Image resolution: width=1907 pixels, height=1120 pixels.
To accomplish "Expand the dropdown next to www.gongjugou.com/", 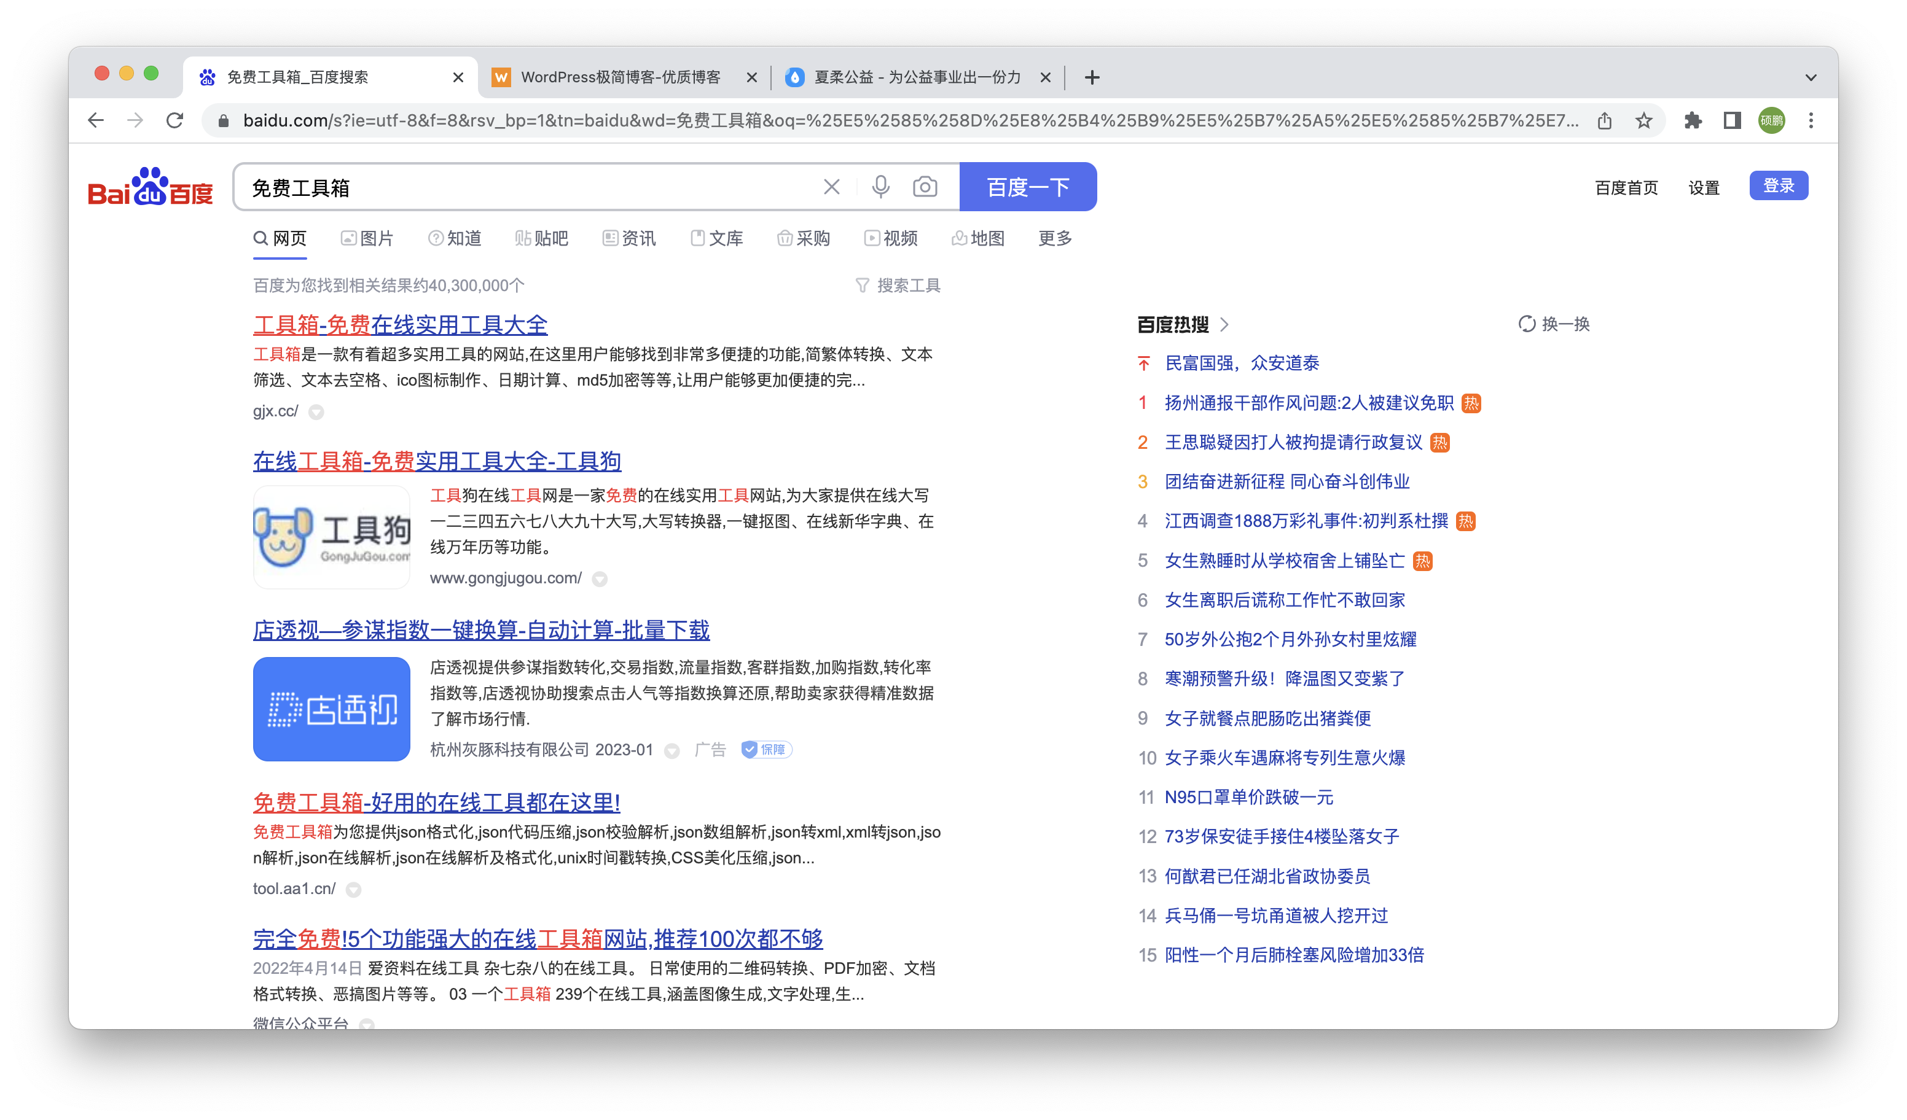I will pyautogui.click(x=600, y=579).
